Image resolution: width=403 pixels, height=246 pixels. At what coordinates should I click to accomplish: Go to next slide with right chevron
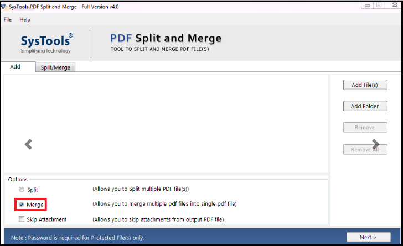tap(376, 144)
